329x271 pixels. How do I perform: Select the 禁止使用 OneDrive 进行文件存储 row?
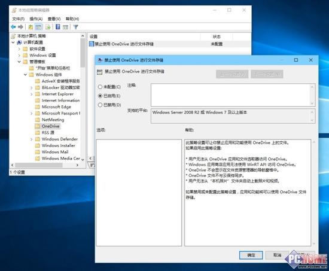click(x=169, y=44)
